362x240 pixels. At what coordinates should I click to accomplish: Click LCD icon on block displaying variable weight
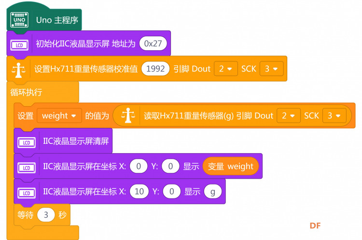tap(27, 168)
